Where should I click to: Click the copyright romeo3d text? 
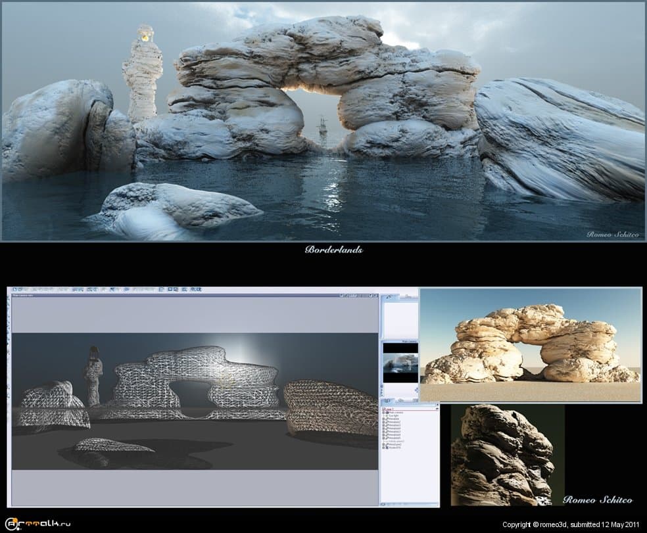click(571, 524)
